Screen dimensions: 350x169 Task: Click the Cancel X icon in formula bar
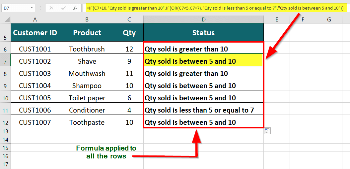click(x=51, y=8)
